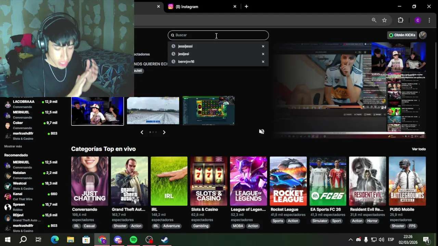
Task: Open the user profile avatar menu
Action: coord(423,35)
